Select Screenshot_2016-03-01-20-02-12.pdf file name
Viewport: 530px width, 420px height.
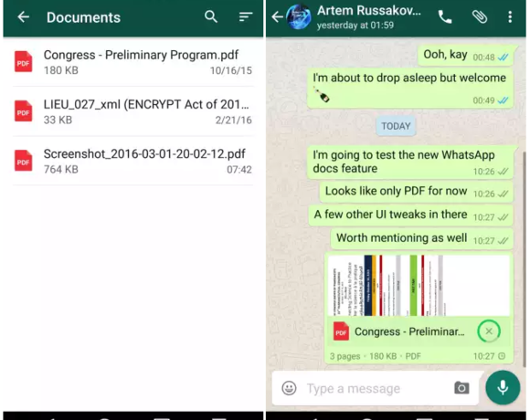click(x=144, y=154)
